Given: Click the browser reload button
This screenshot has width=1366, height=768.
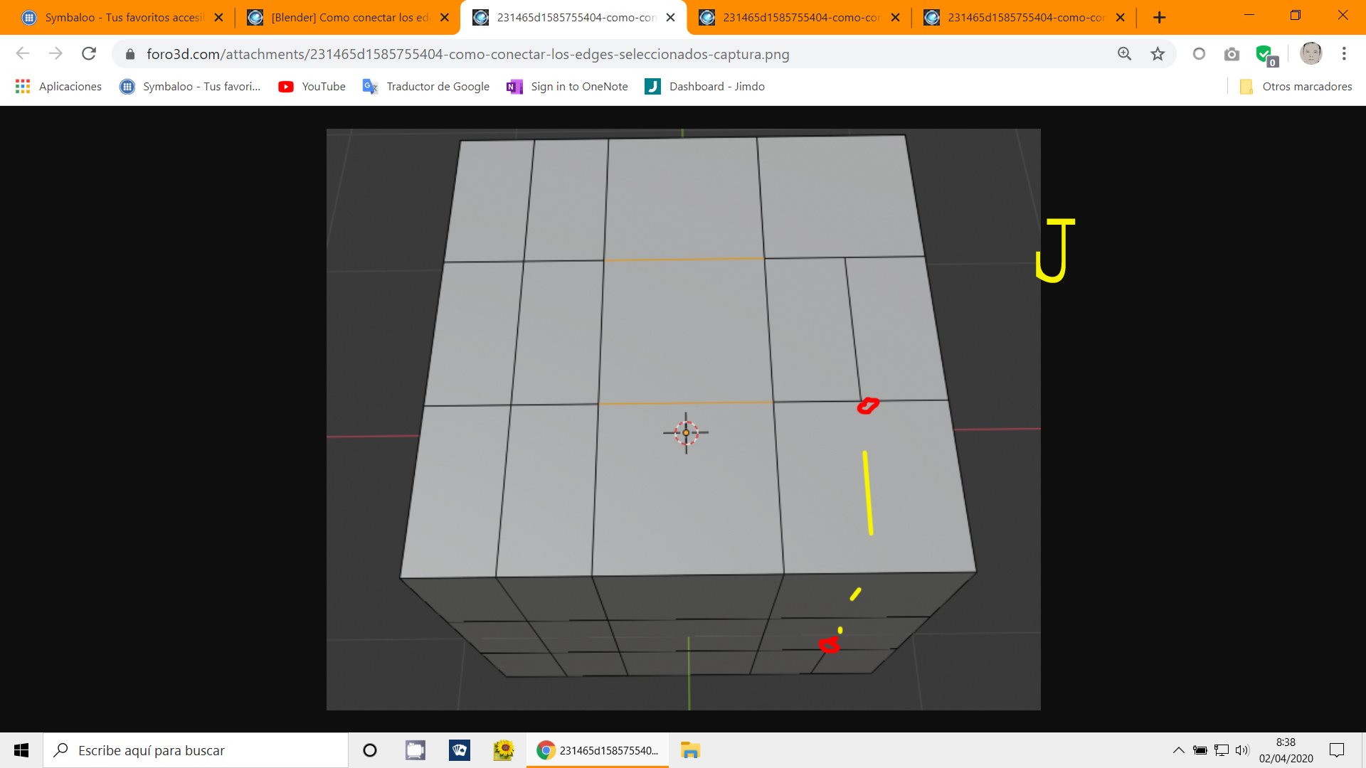Looking at the screenshot, I should [x=89, y=54].
